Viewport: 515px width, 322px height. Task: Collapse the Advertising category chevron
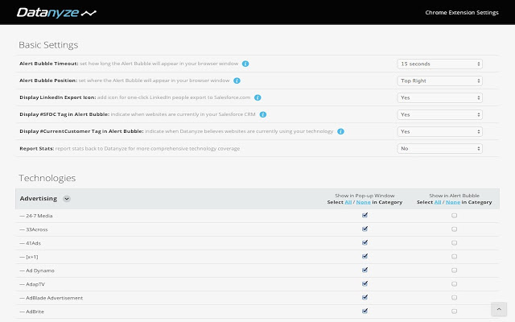click(67, 199)
